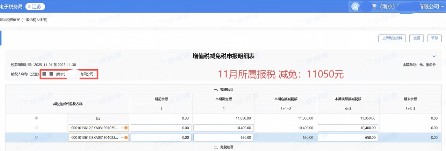Click the 期初余额 input of 0001013613 row
446x151 pixels.
coord(161,138)
